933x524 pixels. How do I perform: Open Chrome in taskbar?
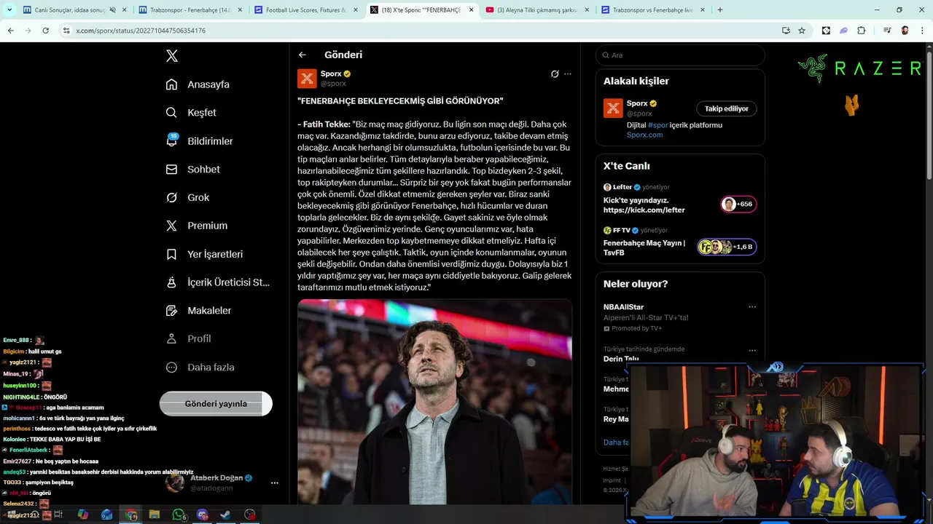click(x=131, y=515)
